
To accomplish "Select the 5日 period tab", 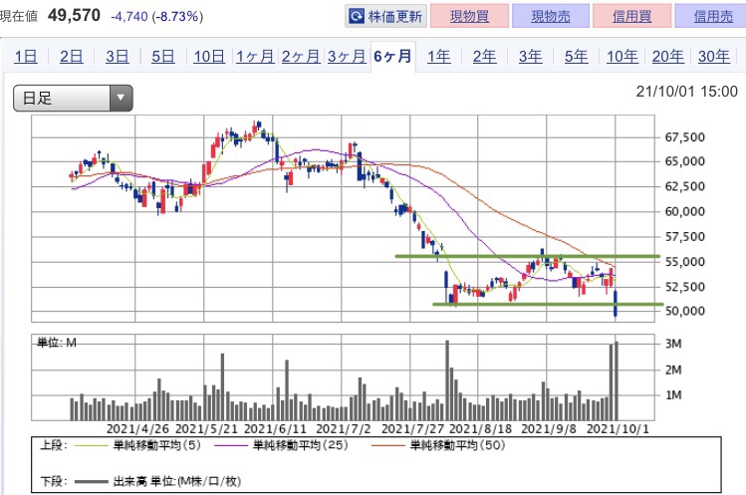I will click(x=163, y=57).
